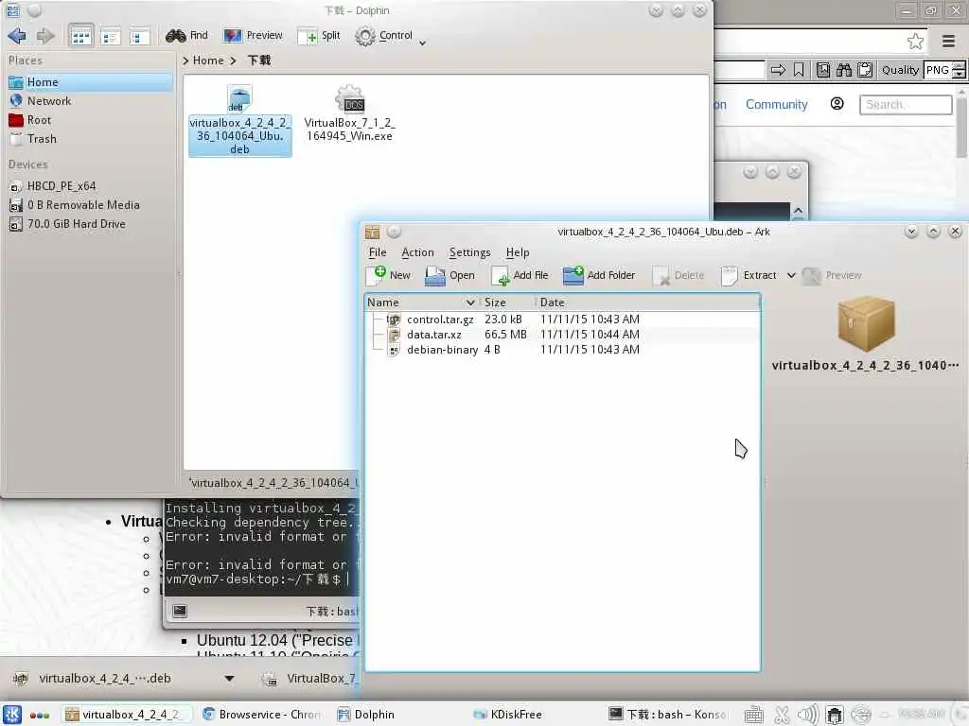Switch to KDiskFree taskbar entry

508,715
